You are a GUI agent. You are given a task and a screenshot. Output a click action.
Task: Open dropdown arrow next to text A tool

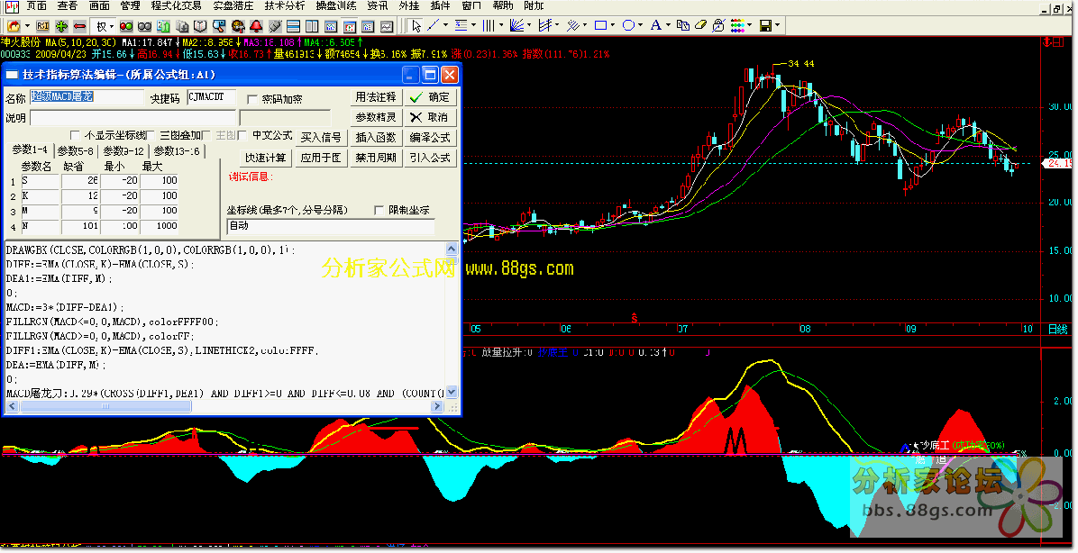pyautogui.click(x=668, y=26)
